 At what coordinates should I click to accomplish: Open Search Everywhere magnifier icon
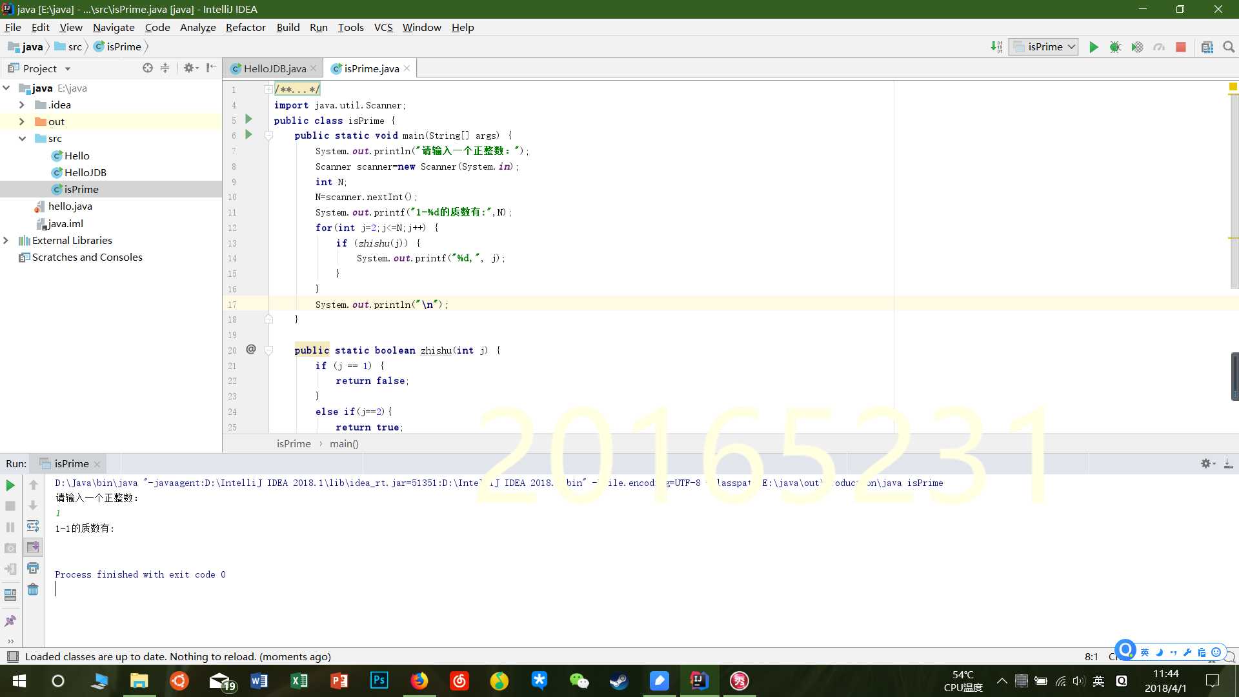click(x=1229, y=47)
